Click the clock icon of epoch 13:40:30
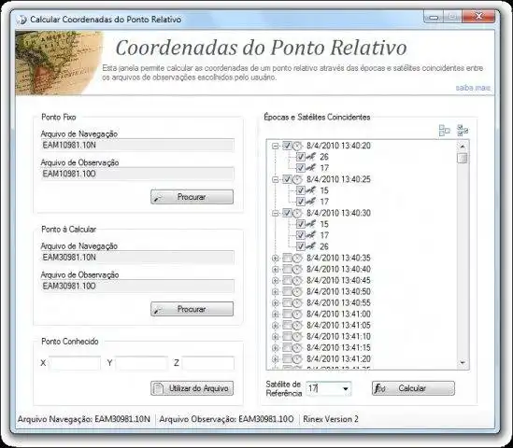The height and width of the screenshot is (448, 513). point(297,213)
